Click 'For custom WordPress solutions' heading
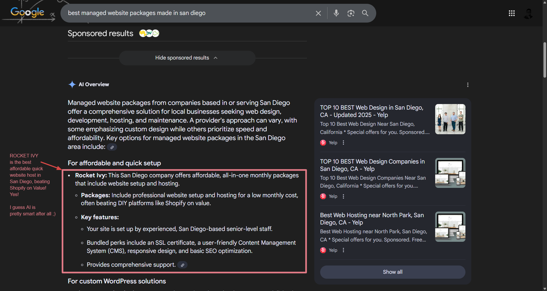This screenshot has width=547, height=291. click(x=117, y=281)
